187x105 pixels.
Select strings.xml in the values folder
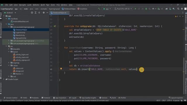pos(20,71)
